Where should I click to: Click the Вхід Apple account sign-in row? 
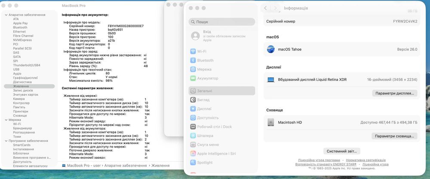click(222, 36)
